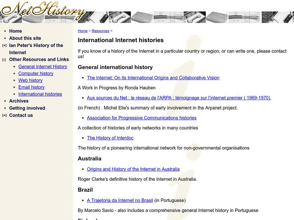The height and width of the screenshot is (220, 294).
Task: Click the Home breadcrumb link
Action: (x=83, y=31)
